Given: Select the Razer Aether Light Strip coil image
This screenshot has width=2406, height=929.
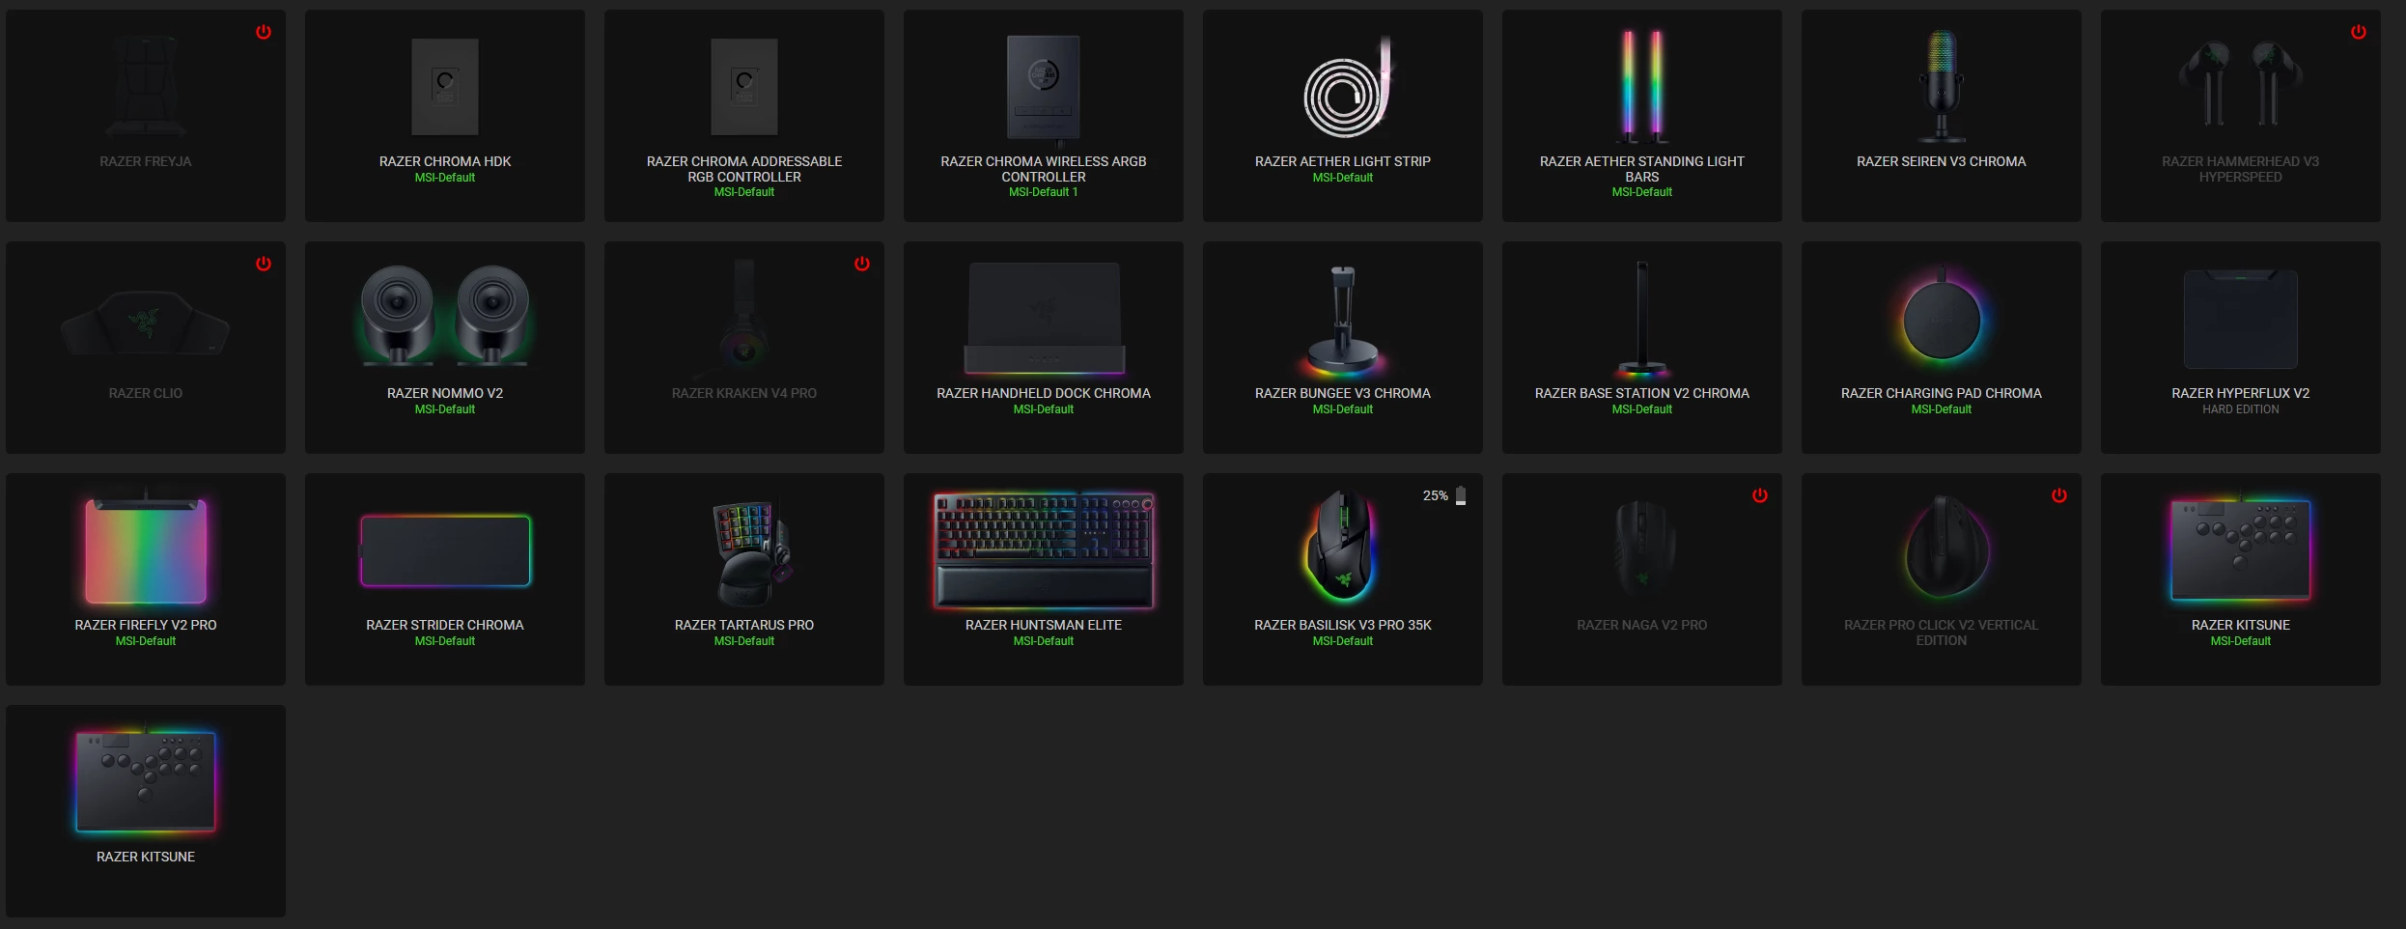Looking at the screenshot, I should pyautogui.click(x=1347, y=88).
